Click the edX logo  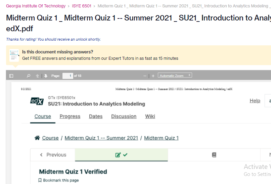tap(37, 101)
